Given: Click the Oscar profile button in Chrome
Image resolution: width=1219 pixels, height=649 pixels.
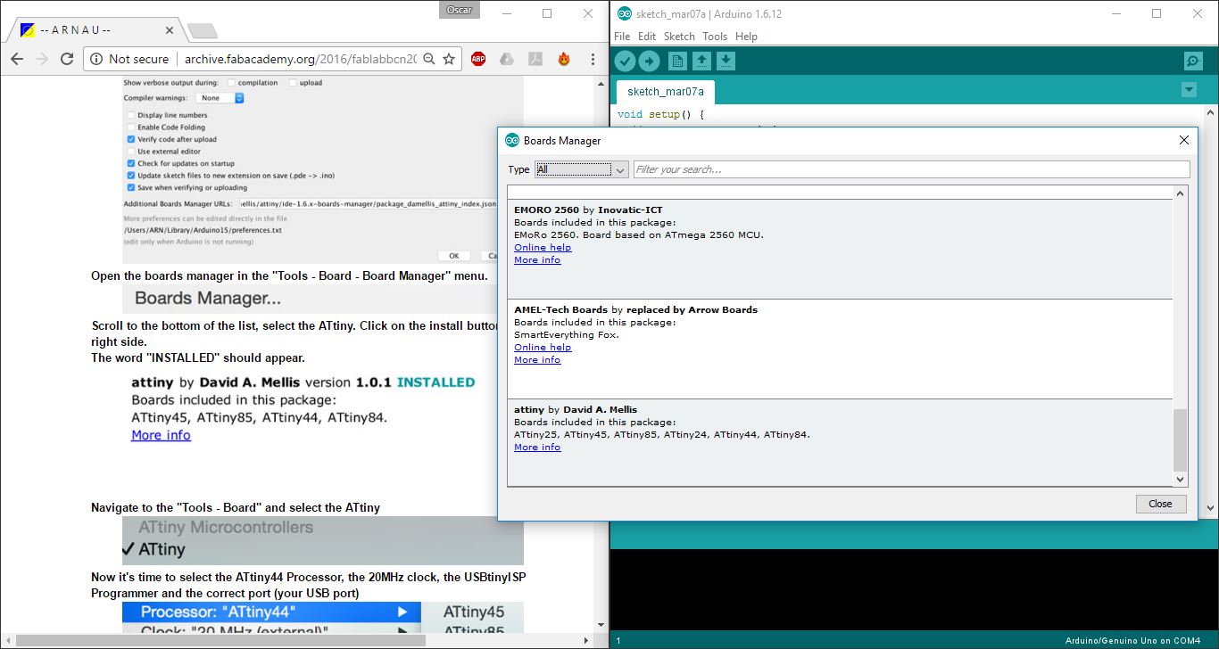Looking at the screenshot, I should 460,10.
